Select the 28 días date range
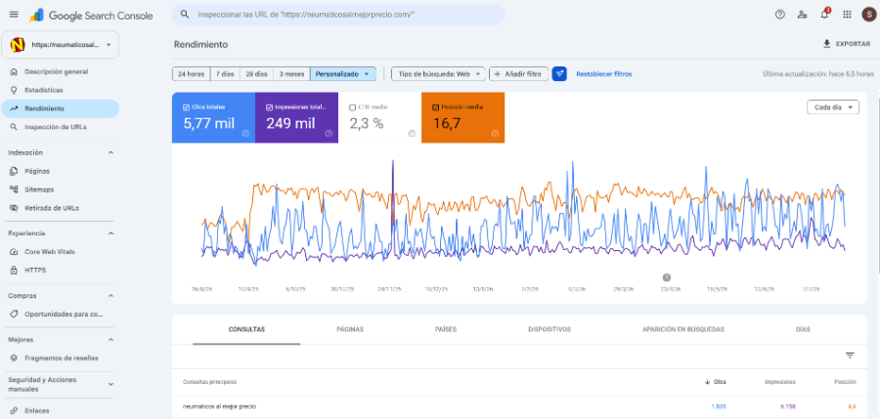The height and width of the screenshot is (419, 880). [257, 74]
